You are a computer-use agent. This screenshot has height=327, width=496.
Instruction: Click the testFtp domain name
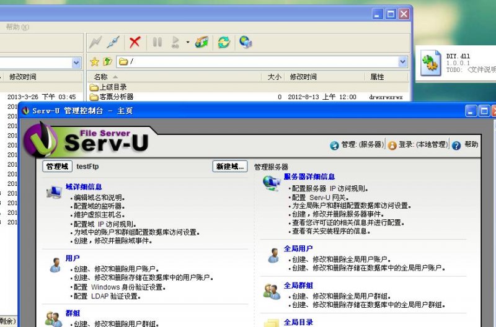coord(87,167)
